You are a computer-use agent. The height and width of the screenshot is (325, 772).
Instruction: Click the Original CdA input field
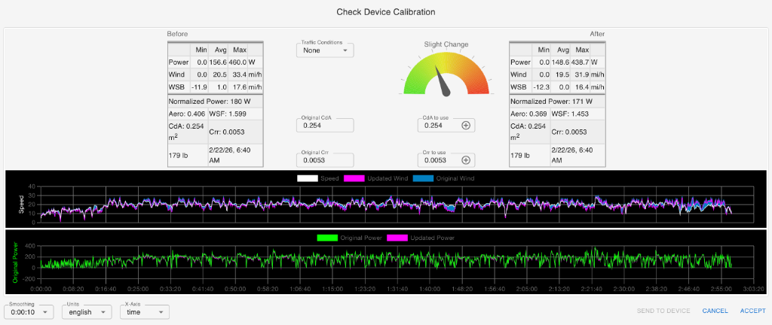point(324,126)
